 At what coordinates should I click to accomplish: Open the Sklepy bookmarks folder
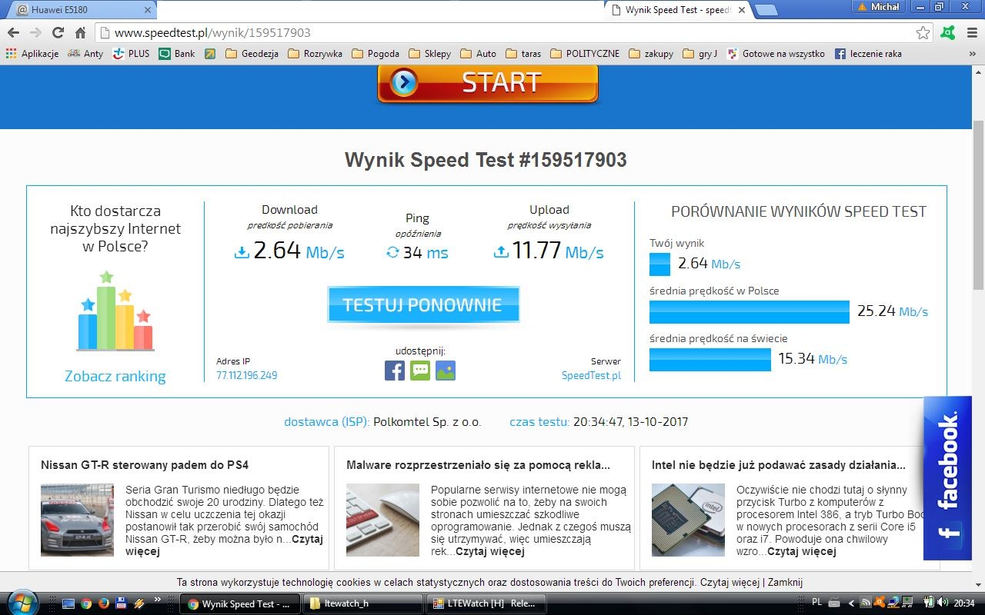click(x=430, y=54)
